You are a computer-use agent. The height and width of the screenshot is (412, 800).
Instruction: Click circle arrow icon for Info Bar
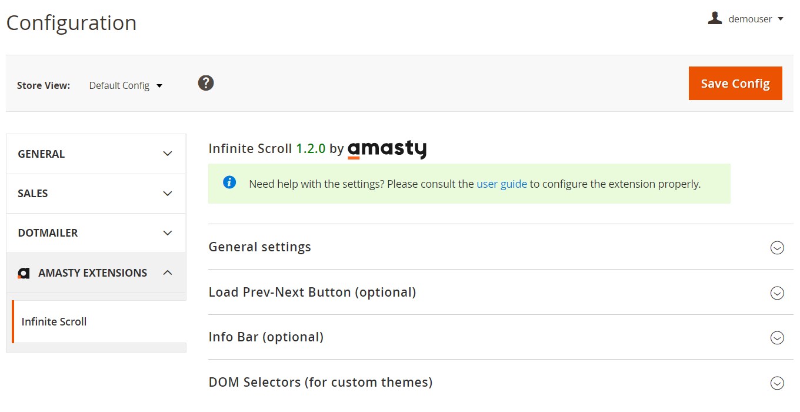(x=777, y=338)
